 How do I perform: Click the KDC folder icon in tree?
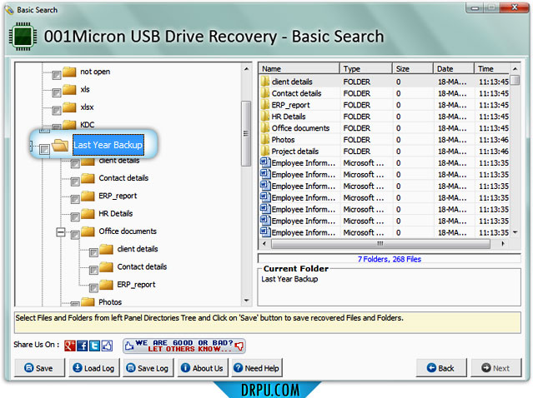pyautogui.click(x=69, y=124)
